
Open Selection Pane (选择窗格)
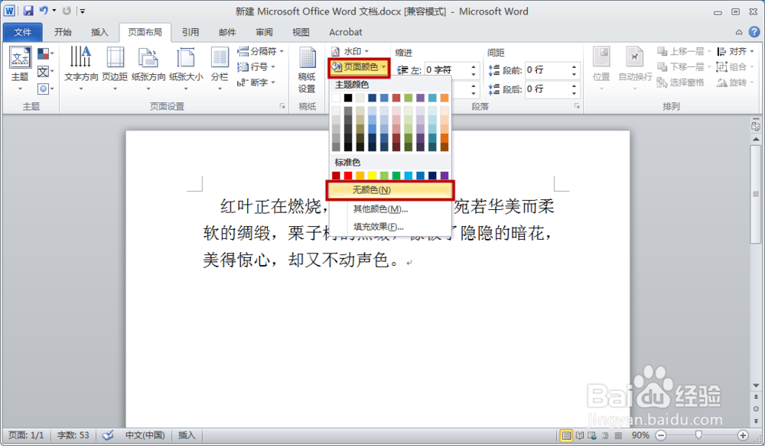click(x=681, y=82)
